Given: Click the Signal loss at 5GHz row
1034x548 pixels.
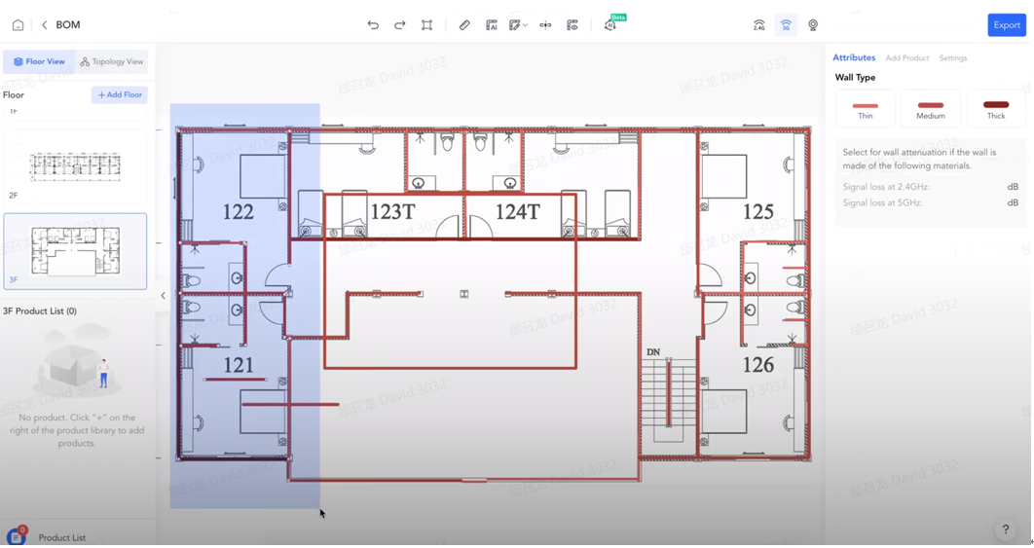Looking at the screenshot, I should point(931,202).
